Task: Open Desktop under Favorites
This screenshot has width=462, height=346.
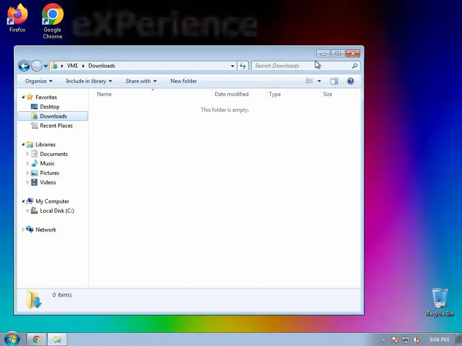Action: pos(50,106)
